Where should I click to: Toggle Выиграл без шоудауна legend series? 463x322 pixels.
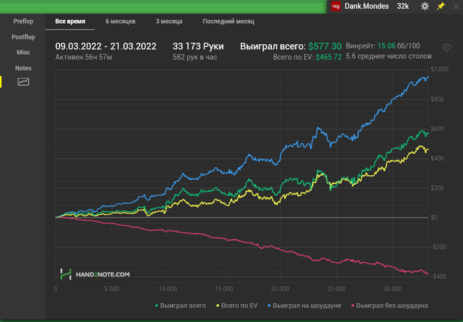[x=390, y=305]
